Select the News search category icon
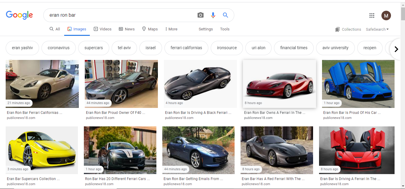 pyautogui.click(x=121, y=29)
